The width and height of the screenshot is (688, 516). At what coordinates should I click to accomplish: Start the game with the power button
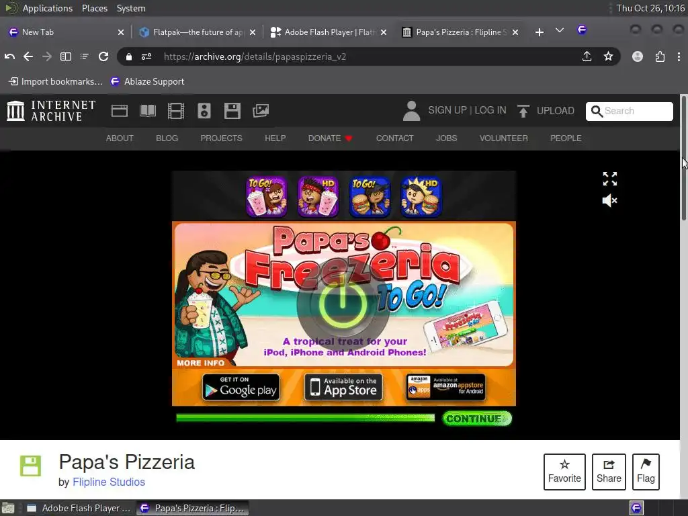(x=343, y=304)
